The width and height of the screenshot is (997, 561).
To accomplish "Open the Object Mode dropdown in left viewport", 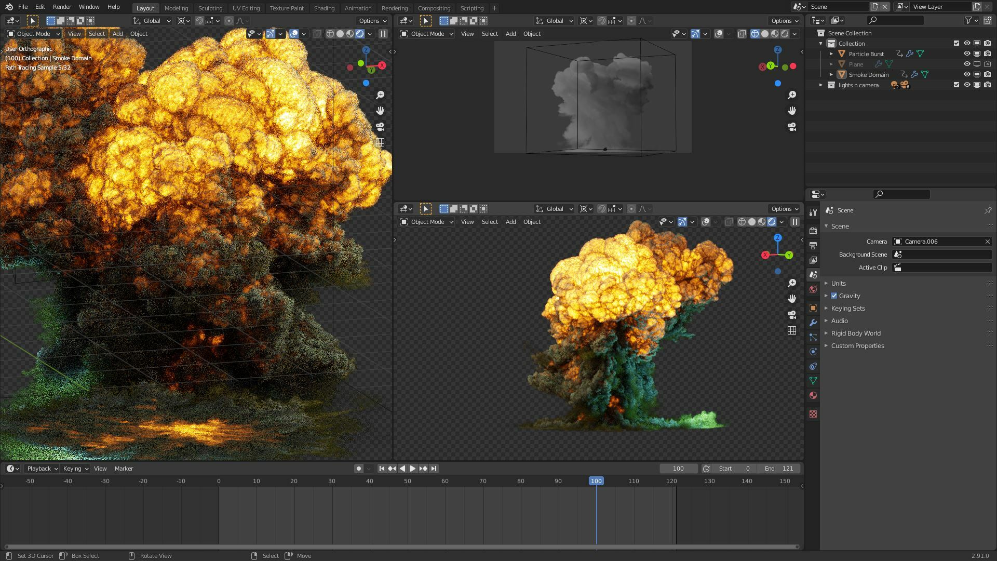I will [34, 34].
